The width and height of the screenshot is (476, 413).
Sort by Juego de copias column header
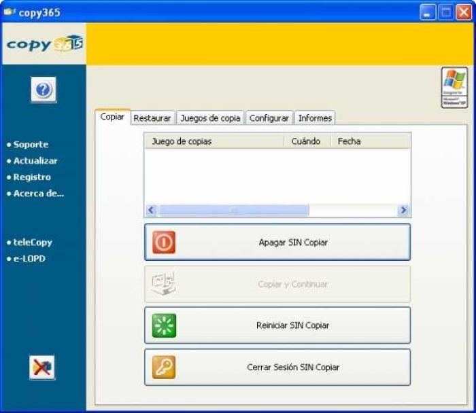tap(214, 141)
